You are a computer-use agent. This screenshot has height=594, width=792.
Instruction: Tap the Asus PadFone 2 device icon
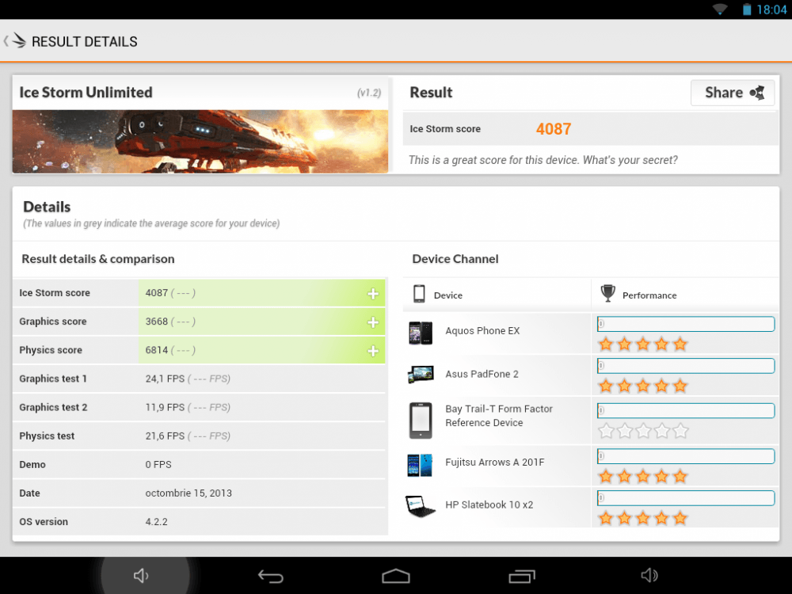click(x=421, y=375)
